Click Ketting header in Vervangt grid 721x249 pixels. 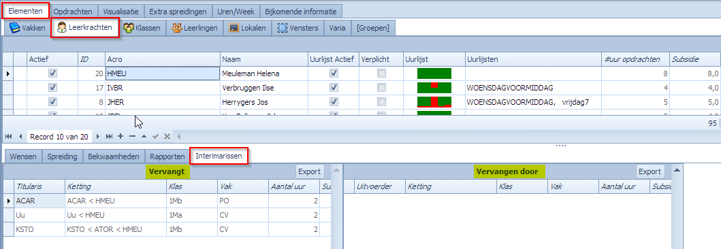116,186
